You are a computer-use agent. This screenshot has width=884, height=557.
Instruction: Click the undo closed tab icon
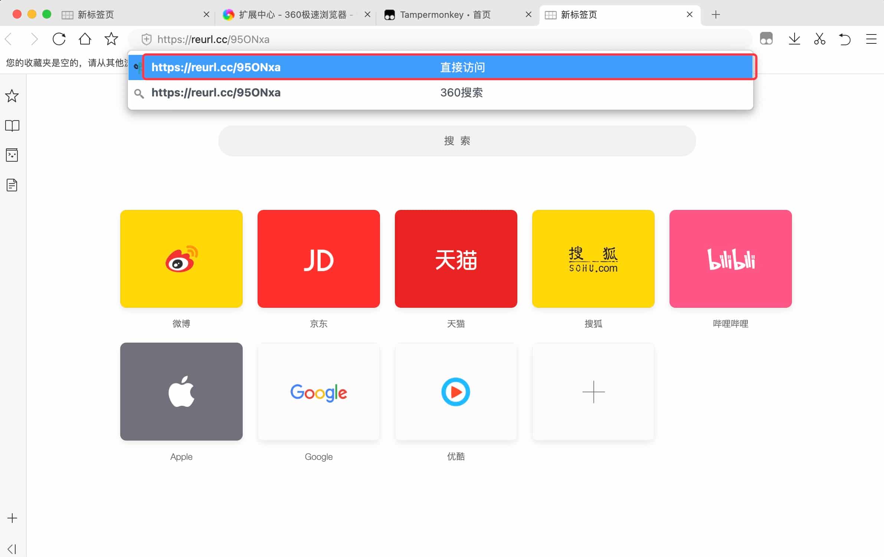tap(845, 39)
